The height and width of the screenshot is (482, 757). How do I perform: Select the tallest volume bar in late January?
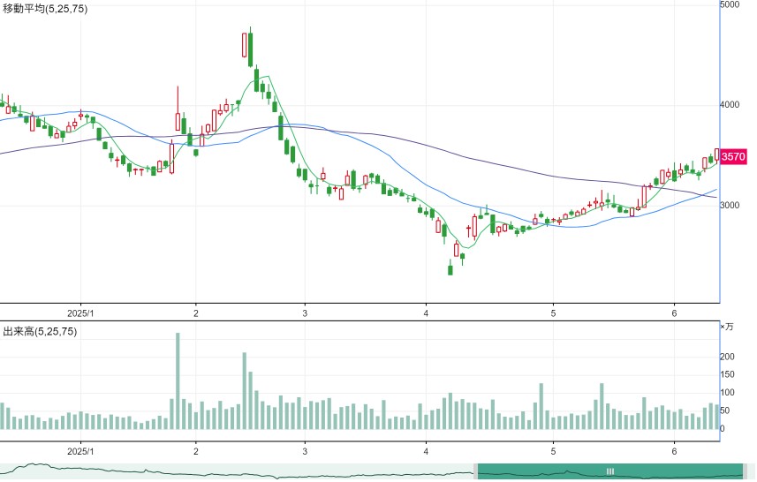(x=178, y=381)
